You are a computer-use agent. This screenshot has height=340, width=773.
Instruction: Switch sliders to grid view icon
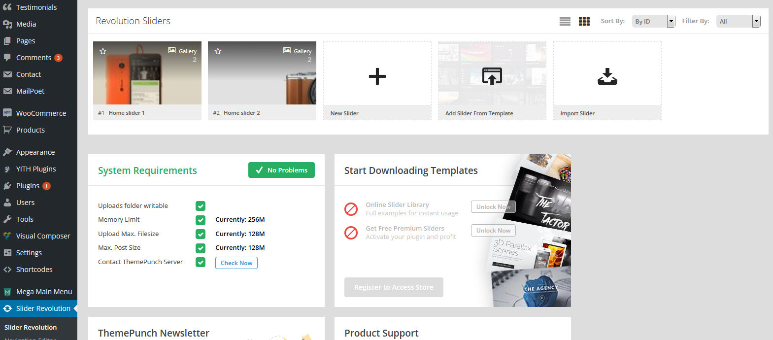[x=584, y=21]
